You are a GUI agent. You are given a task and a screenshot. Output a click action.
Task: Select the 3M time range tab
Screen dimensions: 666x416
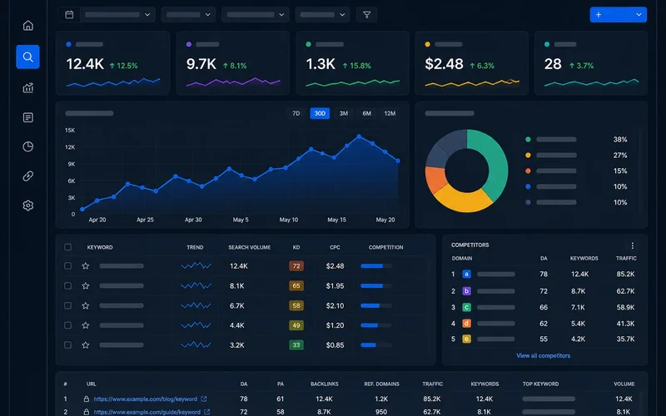pyautogui.click(x=344, y=113)
